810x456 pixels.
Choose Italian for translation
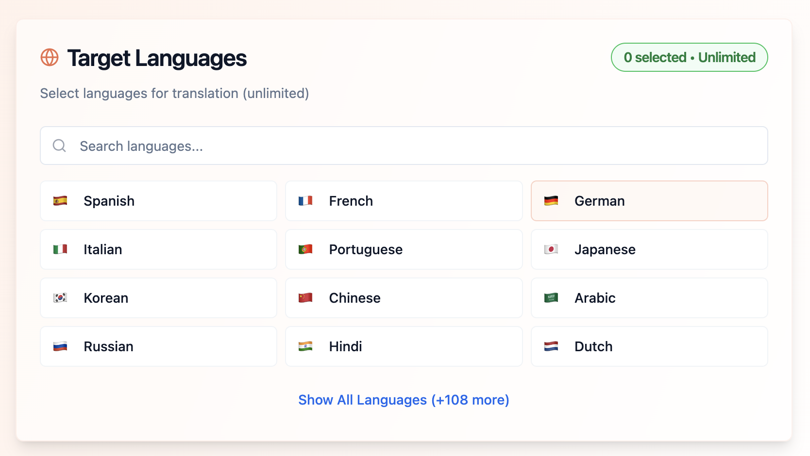click(x=158, y=249)
